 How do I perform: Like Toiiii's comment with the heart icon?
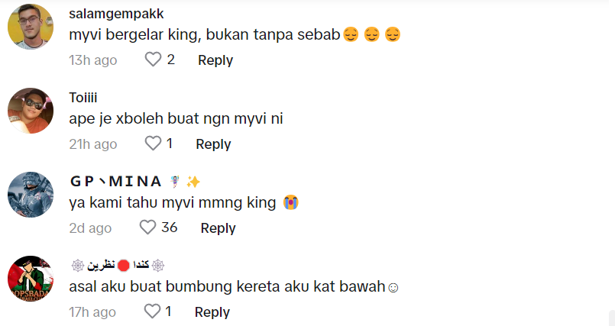click(x=154, y=144)
